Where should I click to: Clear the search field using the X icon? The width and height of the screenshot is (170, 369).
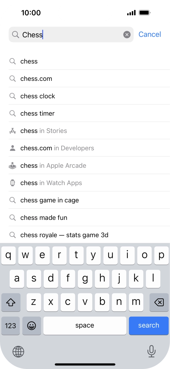click(127, 34)
